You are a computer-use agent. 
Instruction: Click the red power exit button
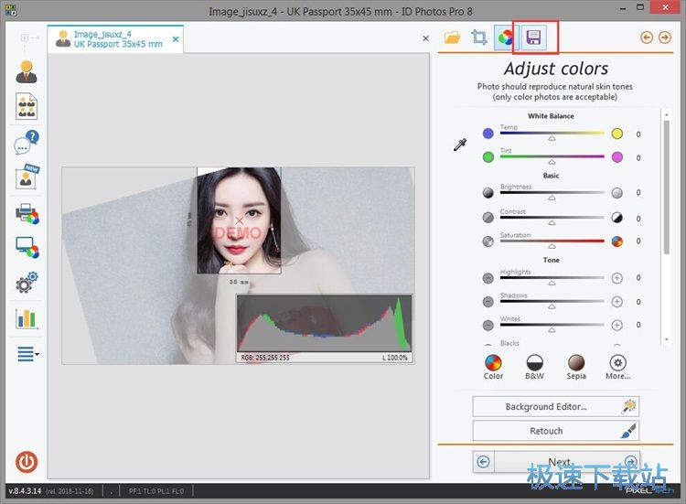[27, 462]
